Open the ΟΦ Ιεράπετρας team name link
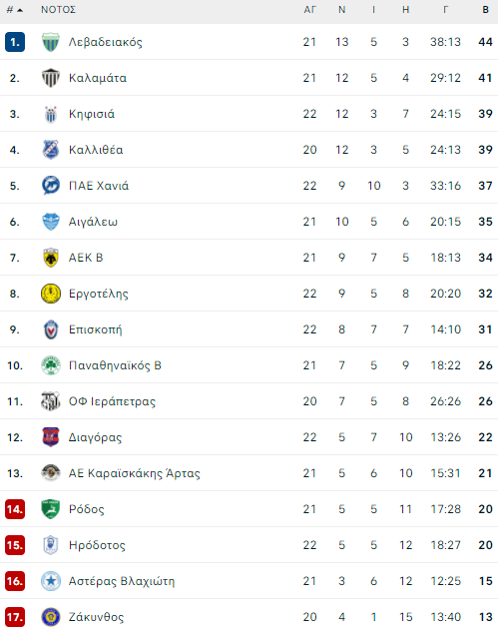This screenshot has width=498, height=631. click(x=112, y=401)
